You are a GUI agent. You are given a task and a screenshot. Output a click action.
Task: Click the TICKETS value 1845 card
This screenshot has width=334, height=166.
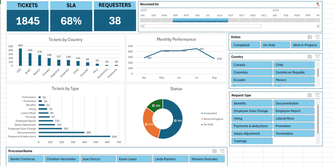point(28,21)
